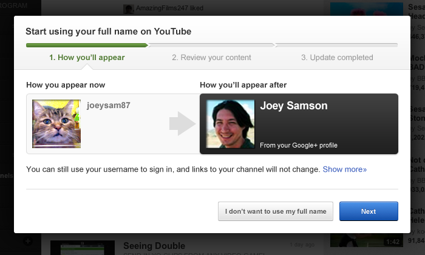This screenshot has height=255, width=425.
Task: Click the plus icon in left sidebar
Action: tap(28, 241)
